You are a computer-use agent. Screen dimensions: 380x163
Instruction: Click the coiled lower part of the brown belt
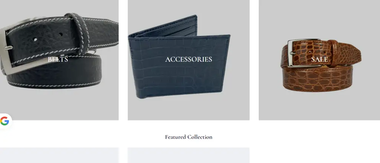point(318,78)
